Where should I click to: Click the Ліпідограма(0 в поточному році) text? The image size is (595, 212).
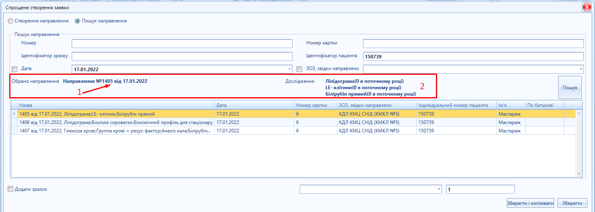coord(365,81)
